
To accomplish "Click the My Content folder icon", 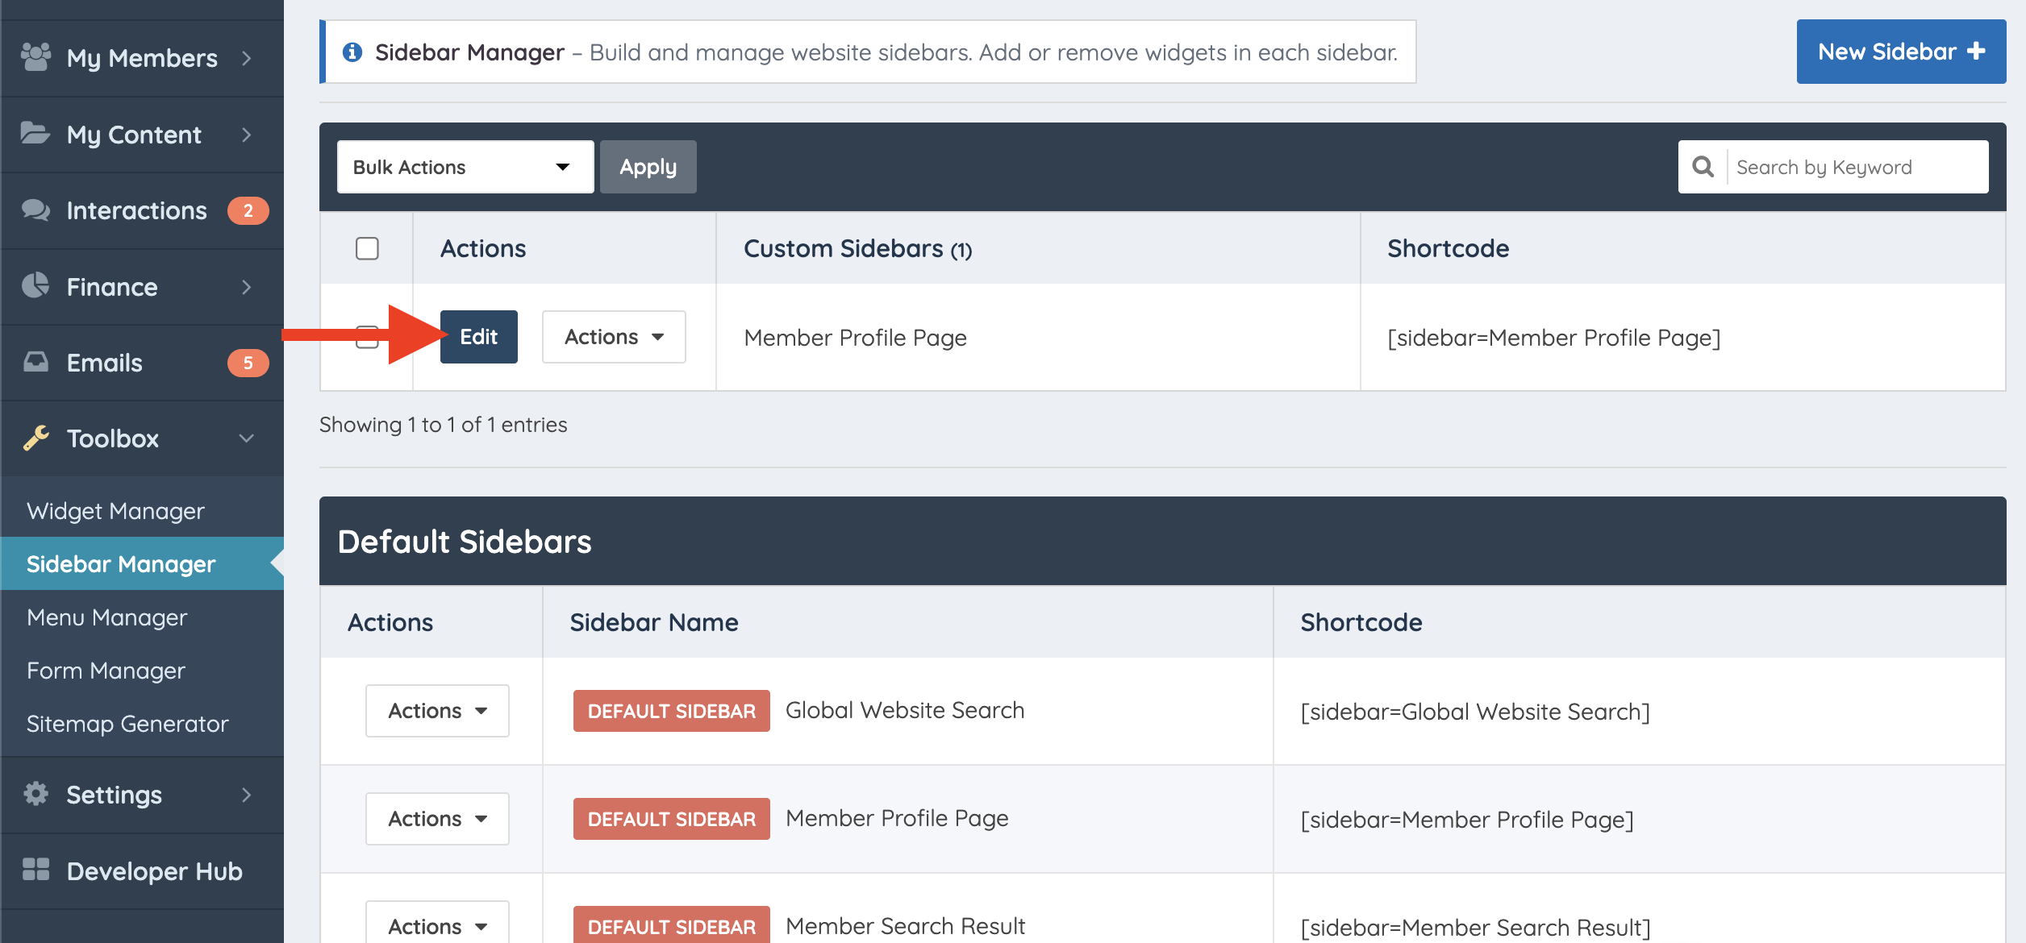I will (x=35, y=133).
